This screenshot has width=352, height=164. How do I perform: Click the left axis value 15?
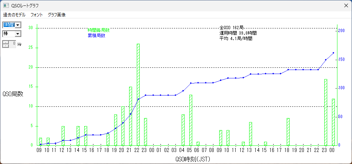pos(31,87)
